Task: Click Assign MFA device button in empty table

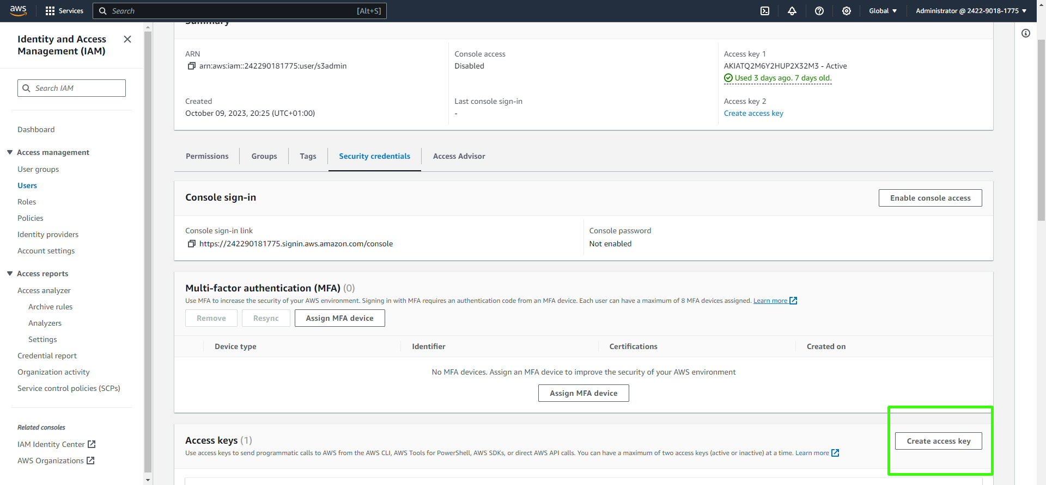Action: pyautogui.click(x=583, y=393)
